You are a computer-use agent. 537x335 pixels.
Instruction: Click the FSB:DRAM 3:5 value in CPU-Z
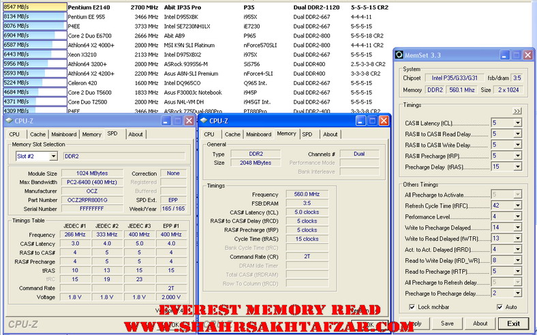pos(307,203)
